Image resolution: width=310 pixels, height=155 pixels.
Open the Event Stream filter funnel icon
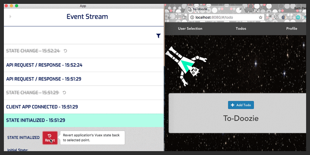click(x=158, y=36)
